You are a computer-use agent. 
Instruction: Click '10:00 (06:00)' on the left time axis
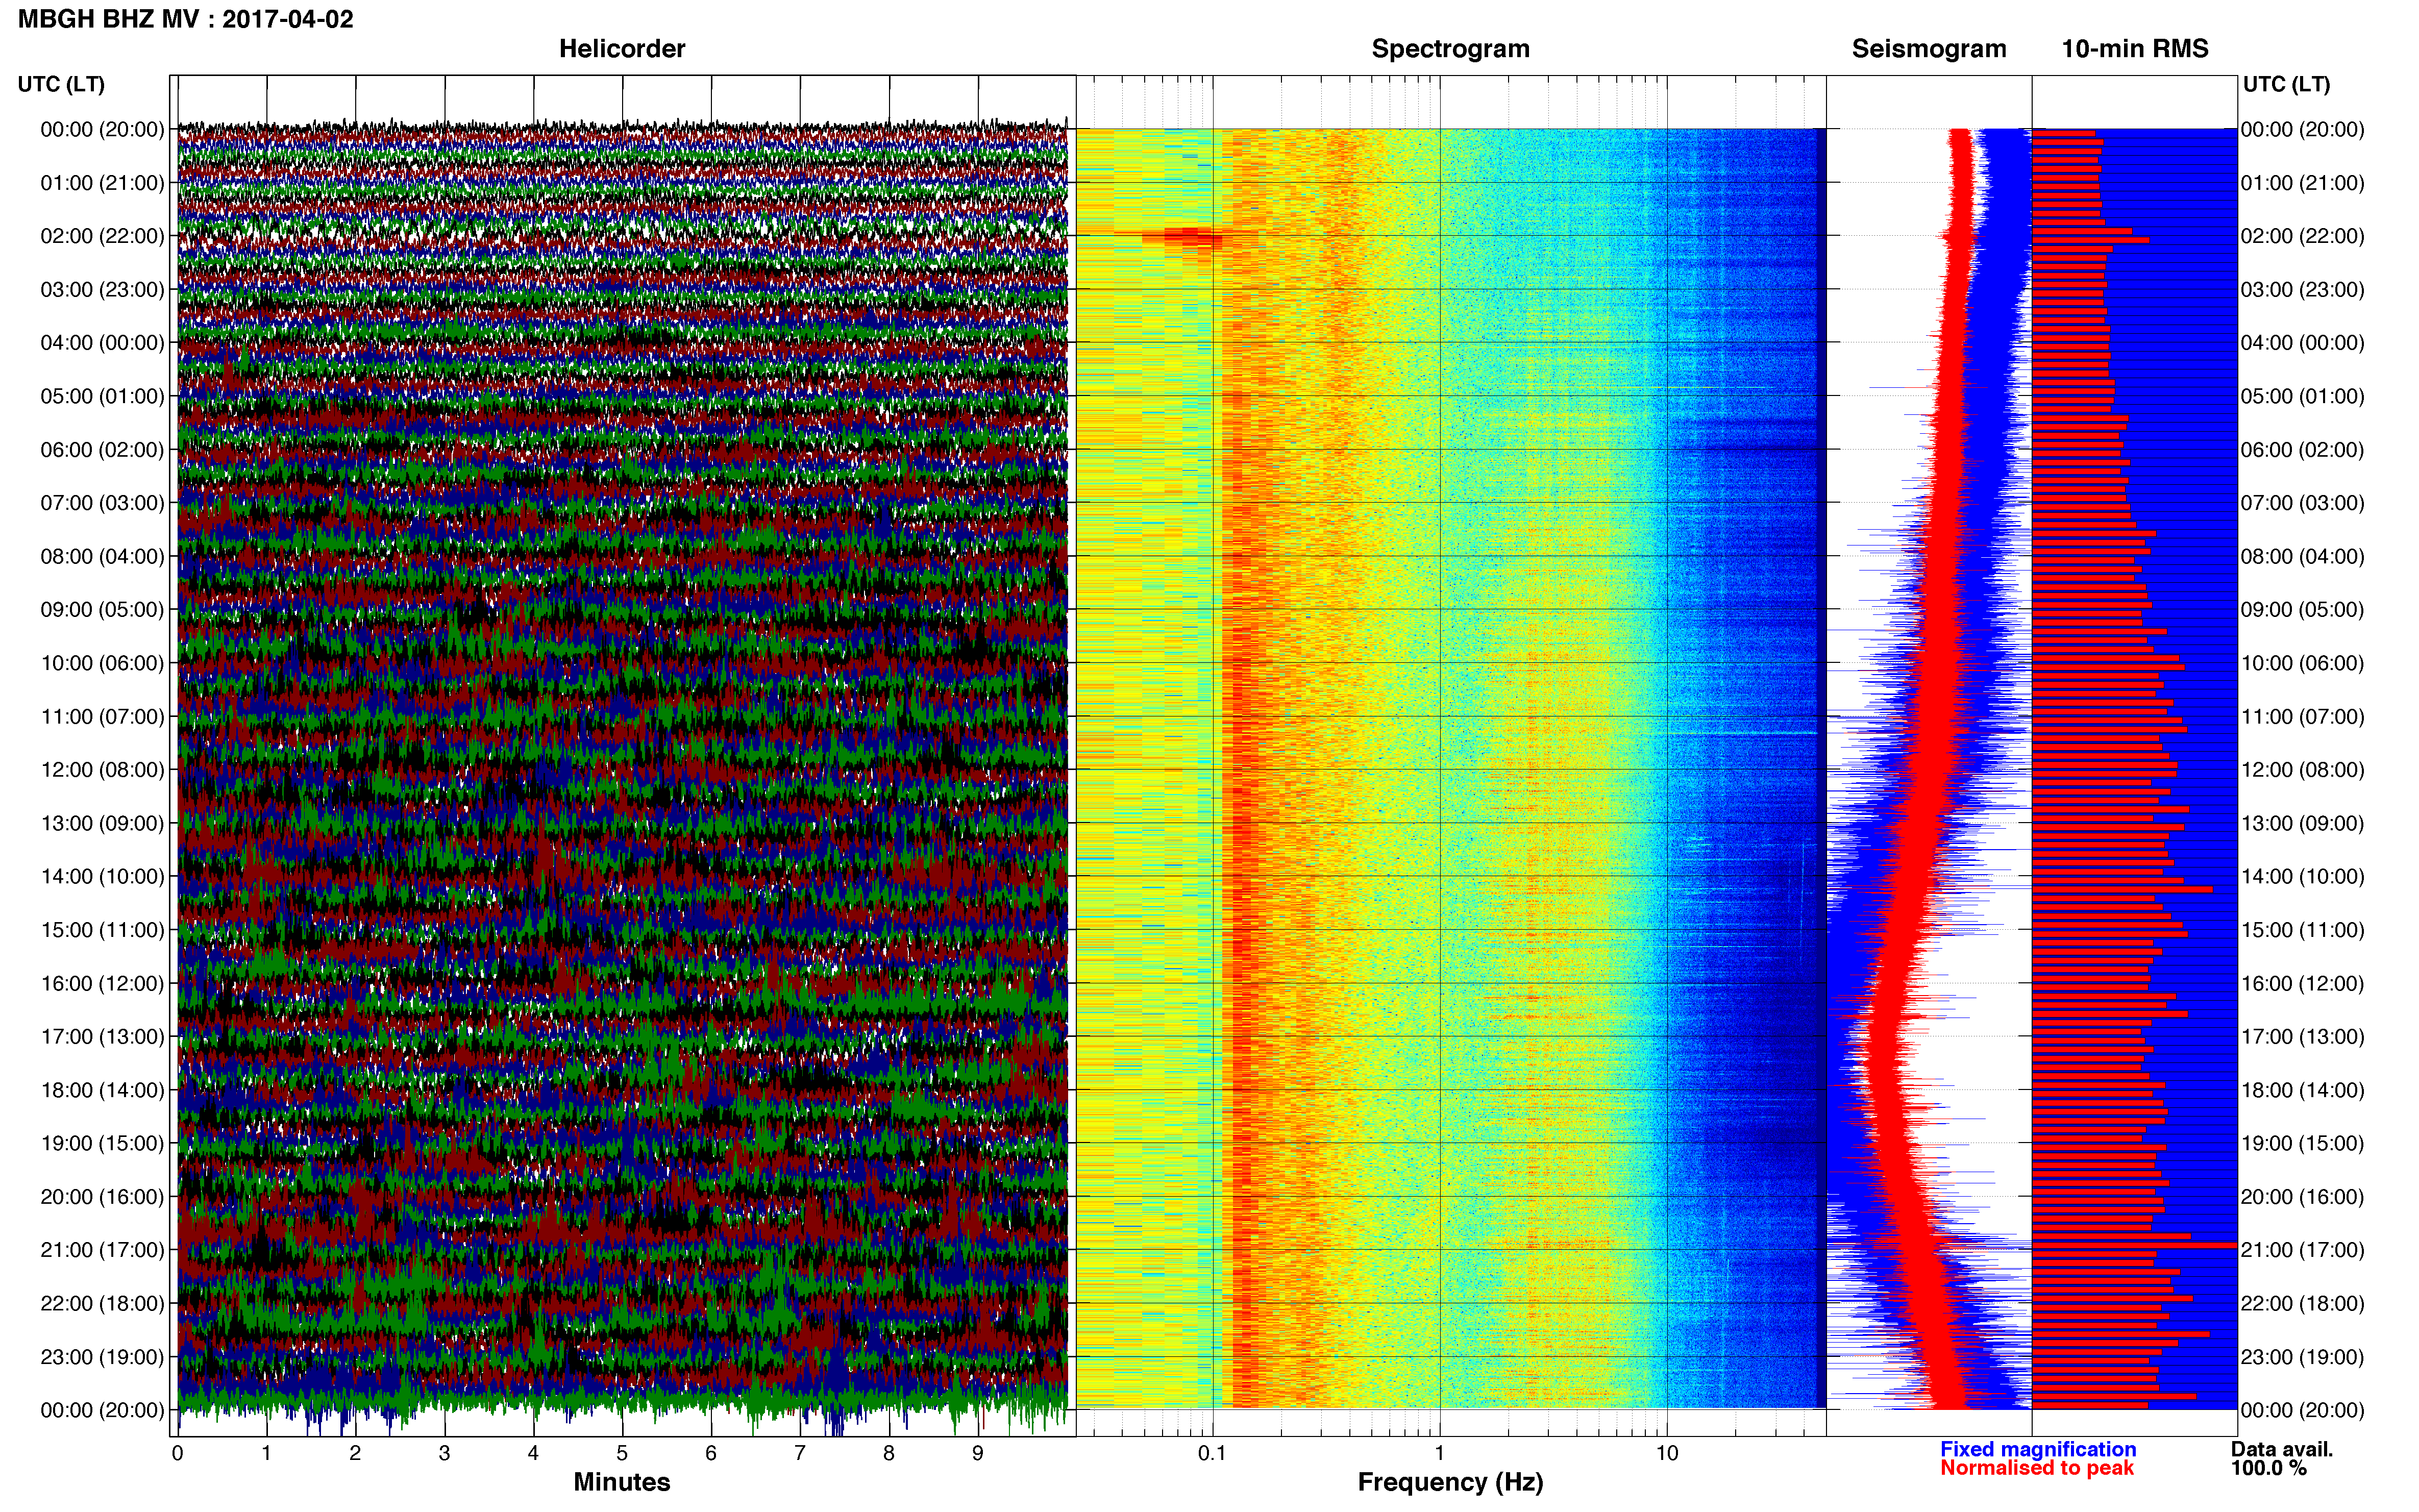click(102, 663)
